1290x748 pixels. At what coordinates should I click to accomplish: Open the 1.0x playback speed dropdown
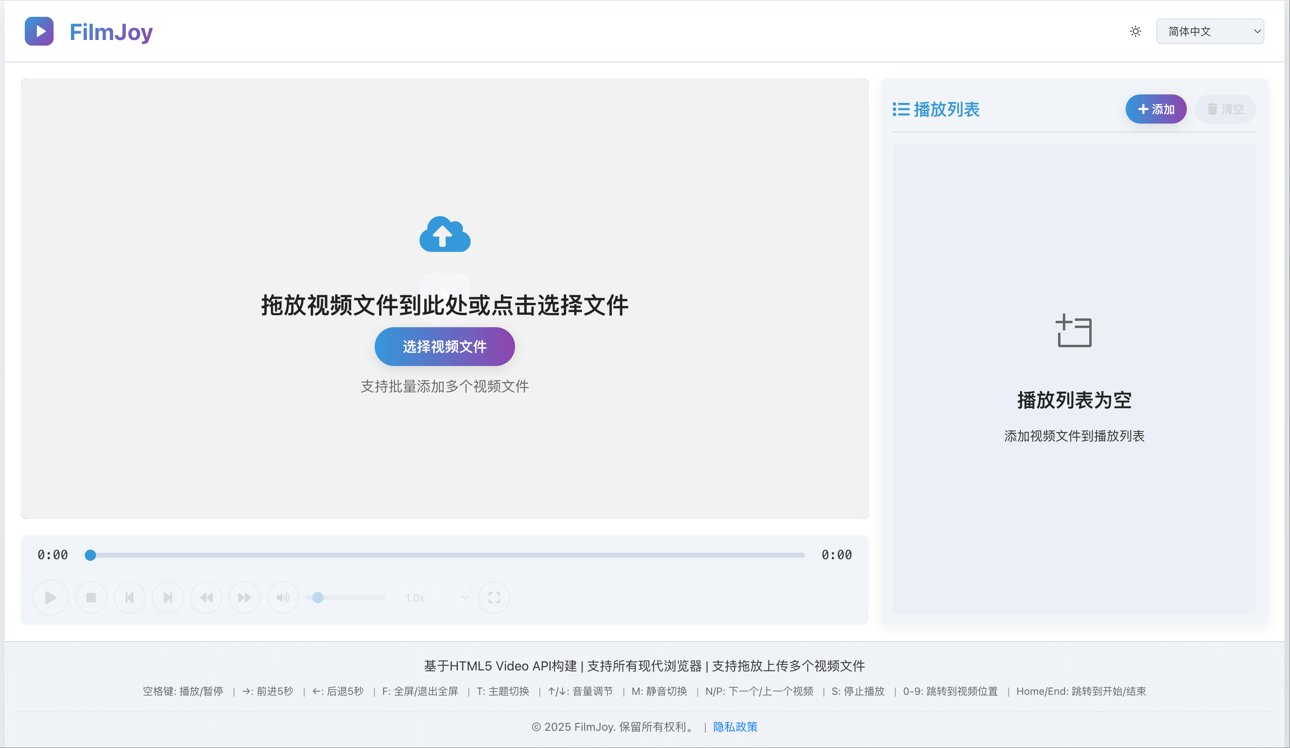pos(433,598)
